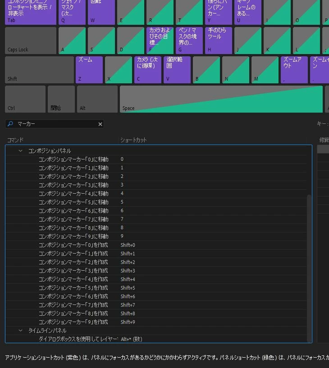Select the R key on keyboard layout
Viewport: 329px width, 368px height.
point(160,12)
